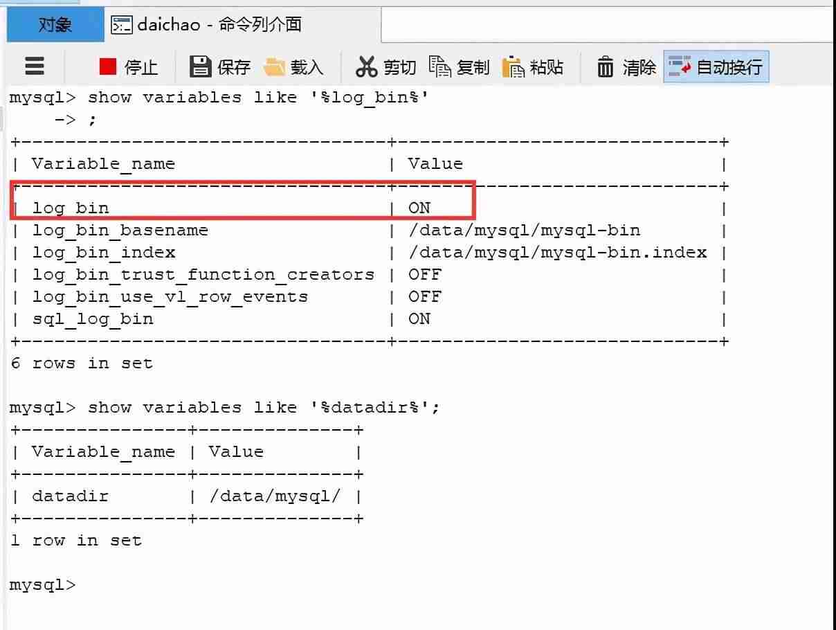Click the OFF value of log_bin_use_v1_row_events

(x=425, y=296)
